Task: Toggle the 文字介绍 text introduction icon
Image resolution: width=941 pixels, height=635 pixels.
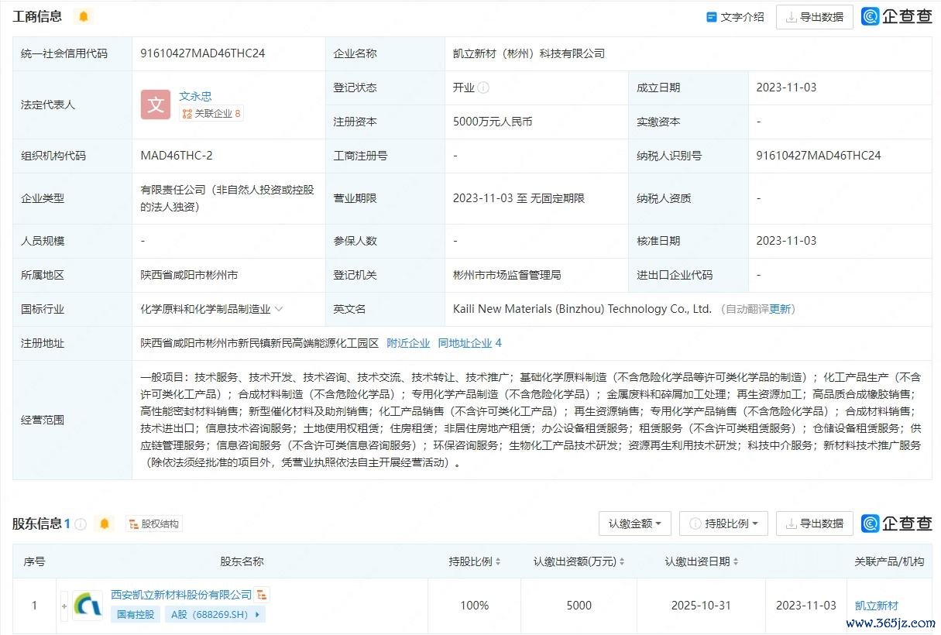Action: (x=712, y=16)
